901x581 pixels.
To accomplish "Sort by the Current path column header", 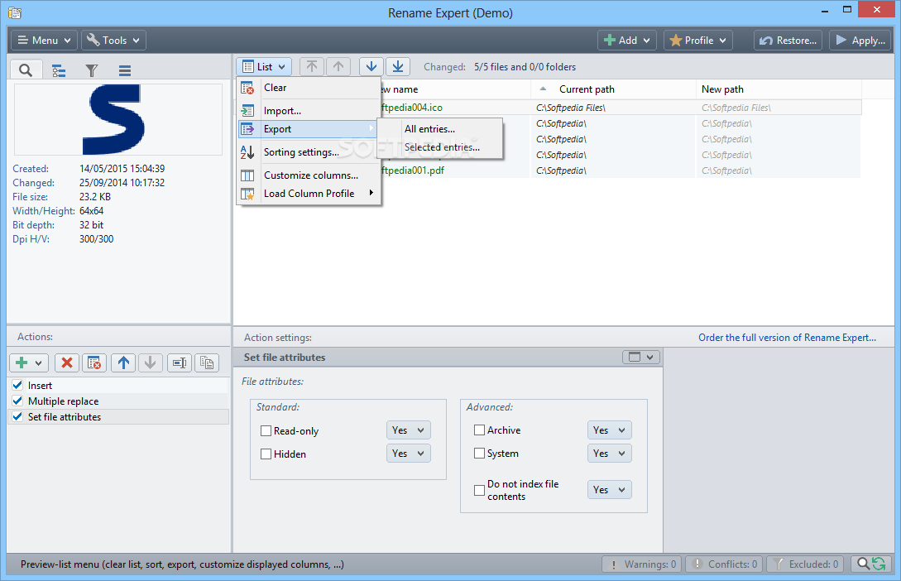I will point(612,89).
